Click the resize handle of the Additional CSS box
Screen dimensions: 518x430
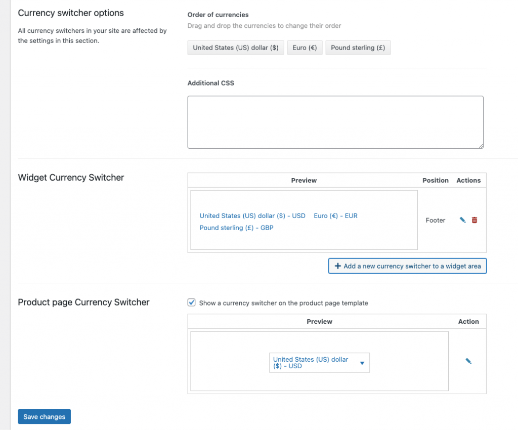click(x=481, y=145)
